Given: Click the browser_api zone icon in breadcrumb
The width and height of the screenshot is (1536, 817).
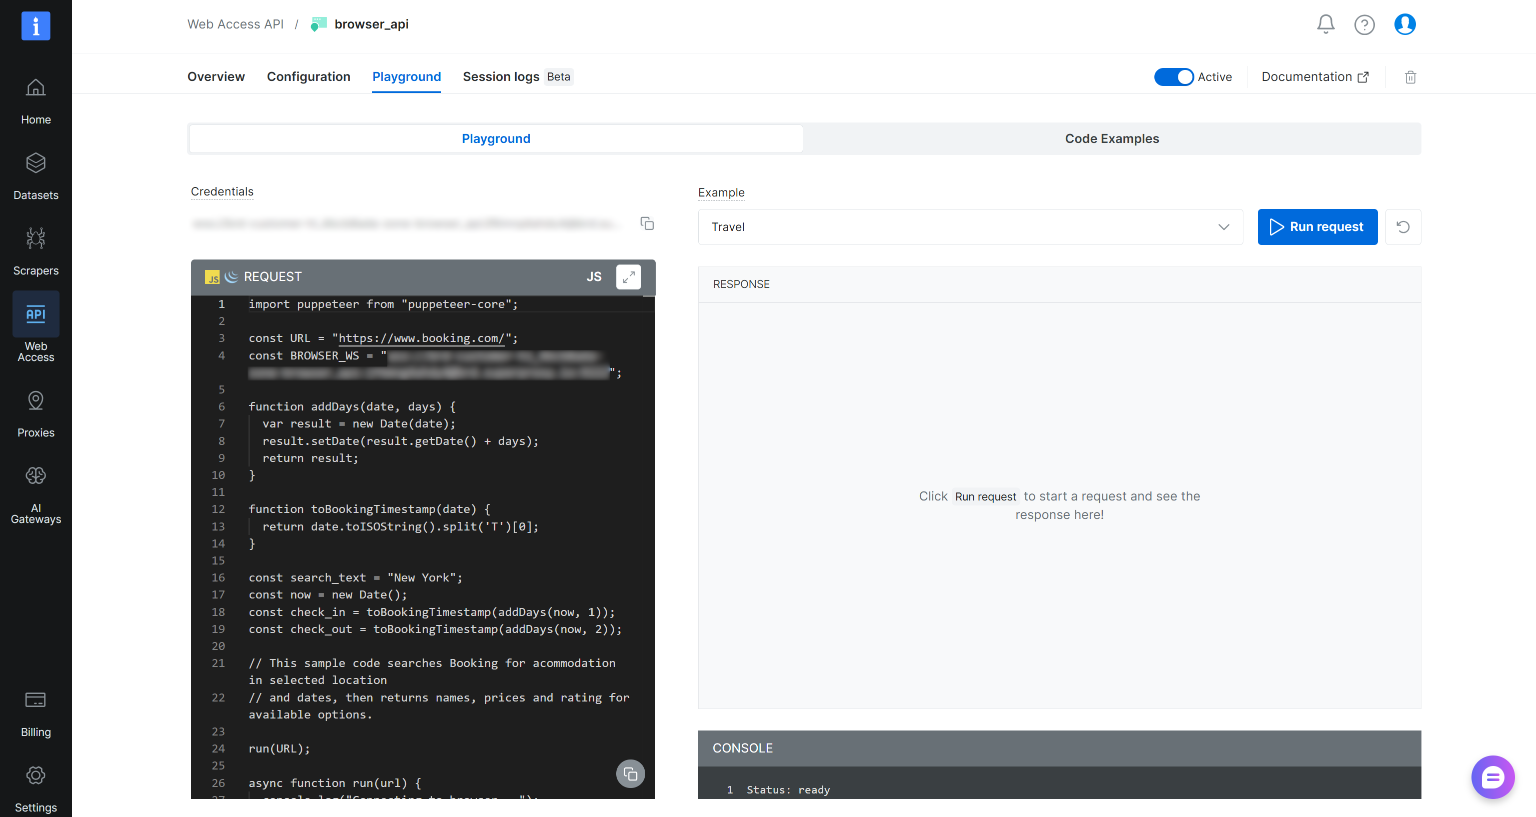Looking at the screenshot, I should [319, 24].
